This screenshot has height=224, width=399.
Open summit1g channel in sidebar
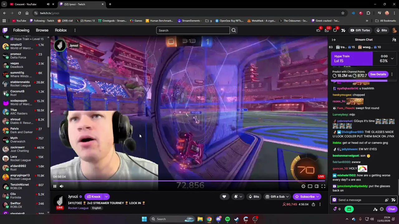(25, 74)
